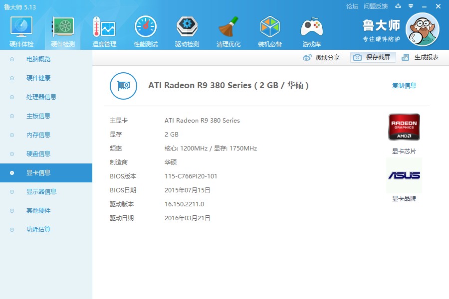
Task: Select 硬件健康 in sidebar
Action: (46, 78)
